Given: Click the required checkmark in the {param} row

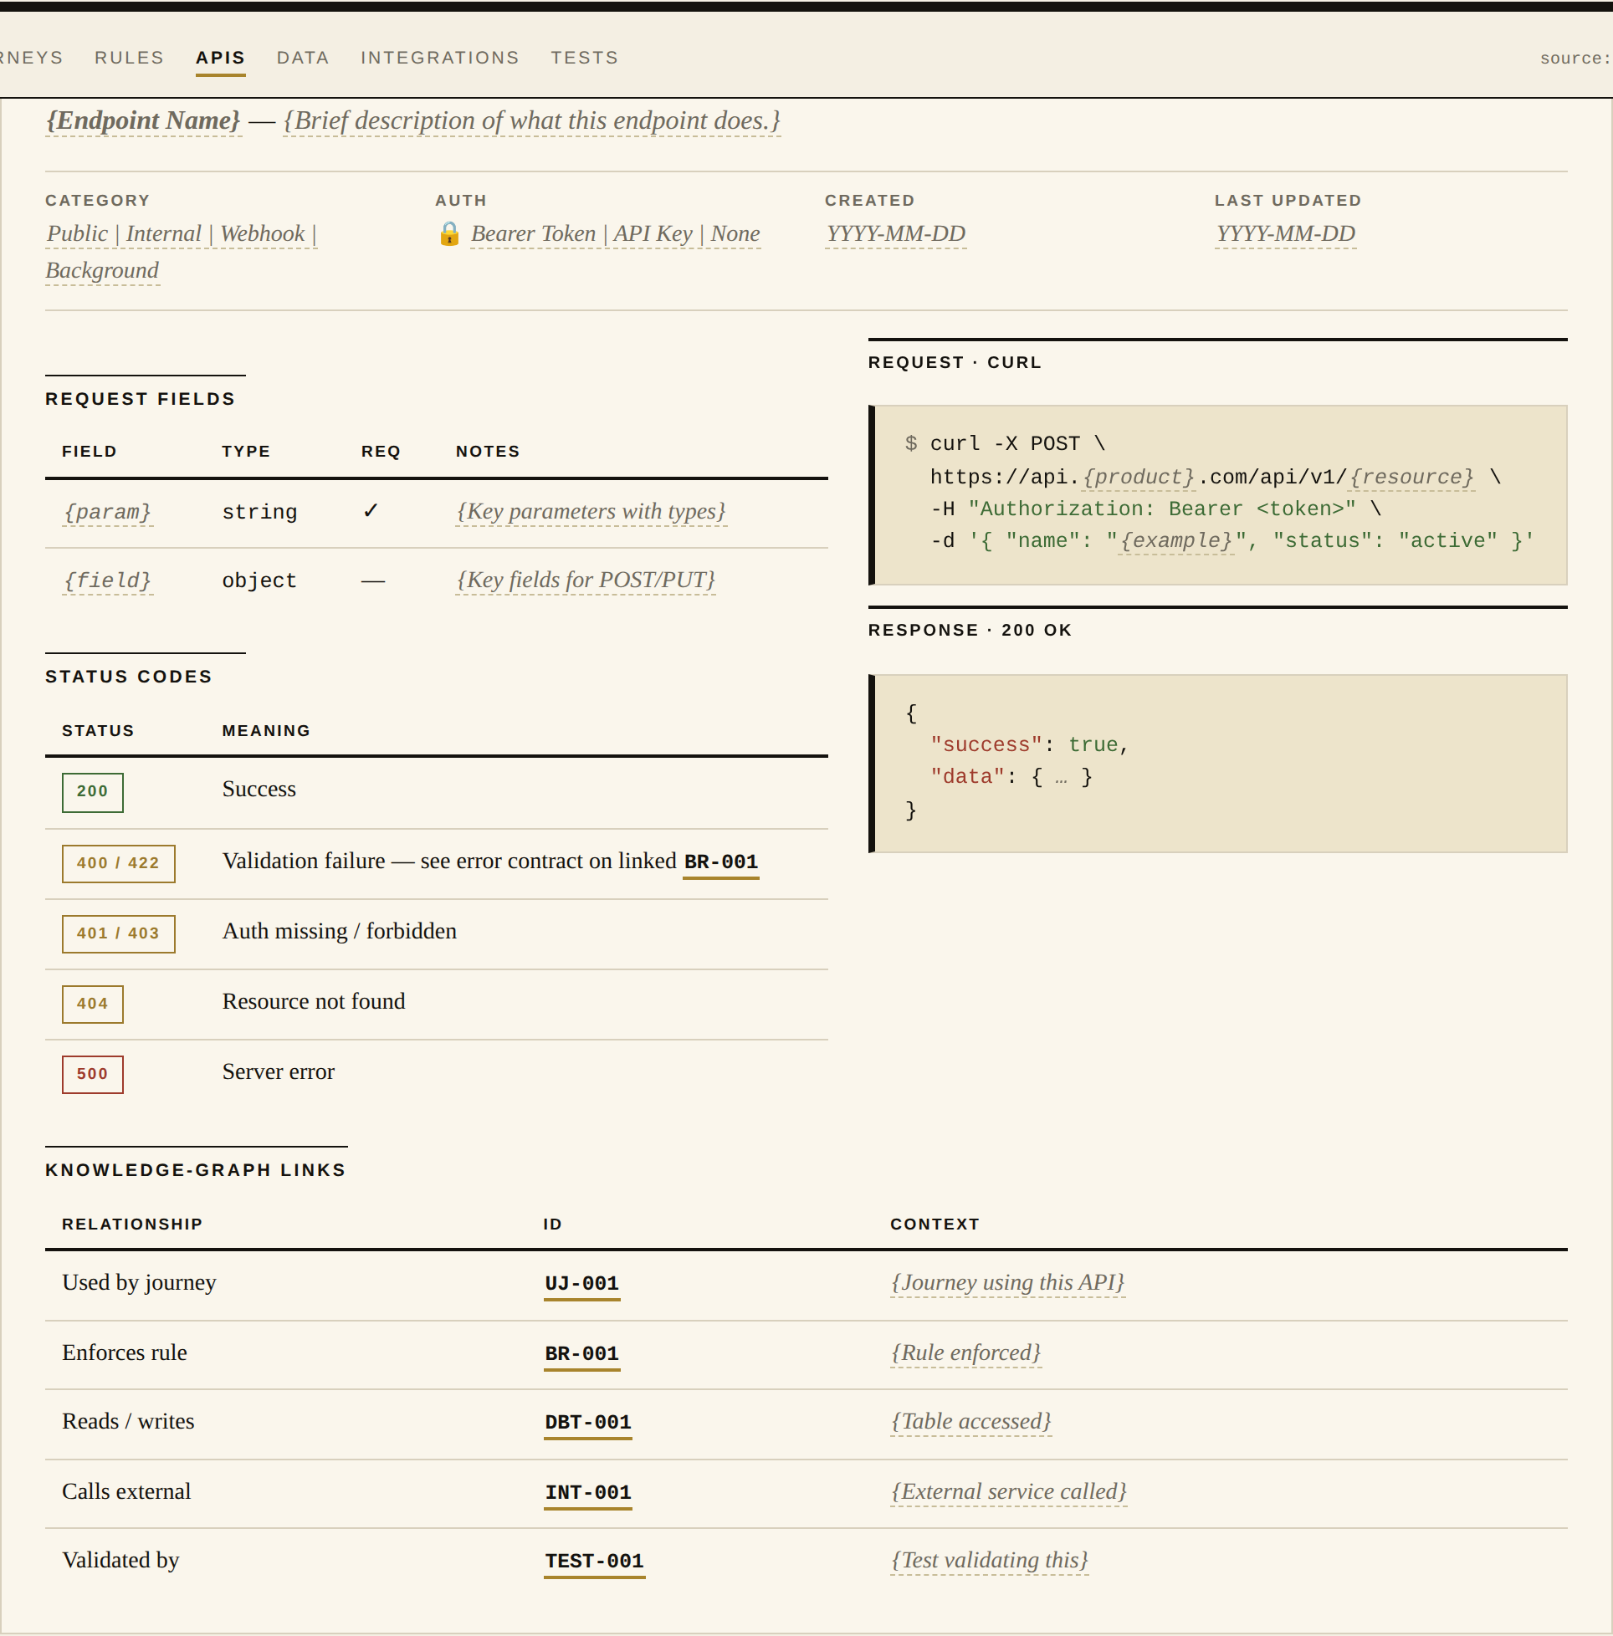Looking at the screenshot, I should [x=371, y=510].
